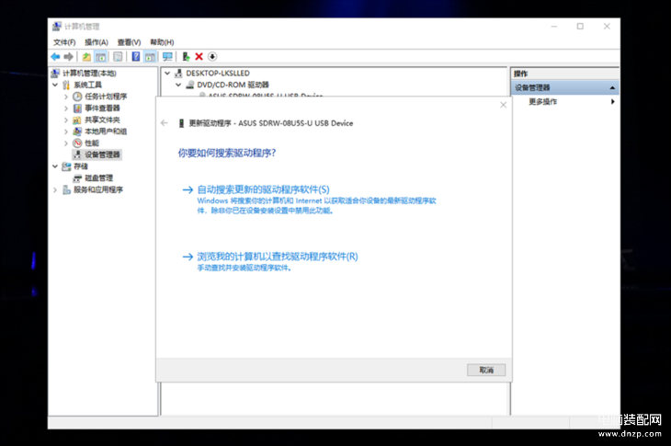Select 服务和应用程序 label in the tree
671x446 pixels.
[98, 189]
